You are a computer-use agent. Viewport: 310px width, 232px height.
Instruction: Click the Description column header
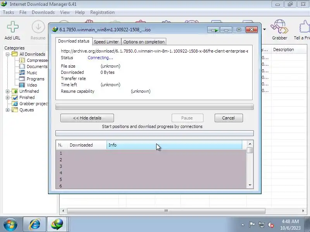coord(289,49)
